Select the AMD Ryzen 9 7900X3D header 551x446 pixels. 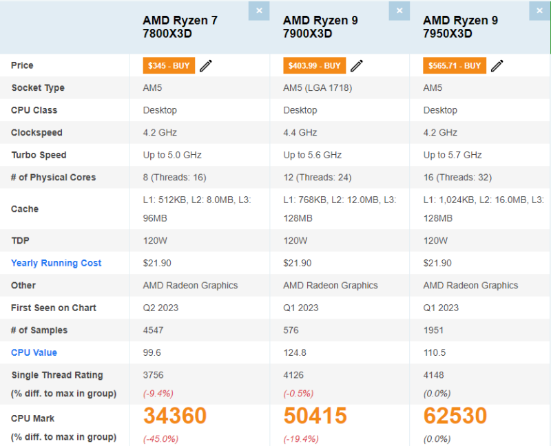point(320,26)
